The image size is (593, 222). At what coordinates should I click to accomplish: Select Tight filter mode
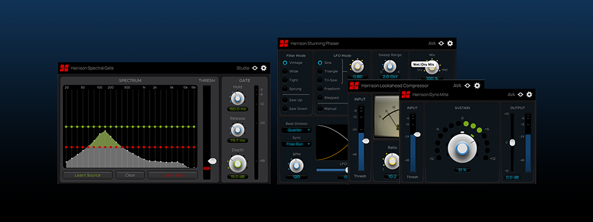[285, 80]
